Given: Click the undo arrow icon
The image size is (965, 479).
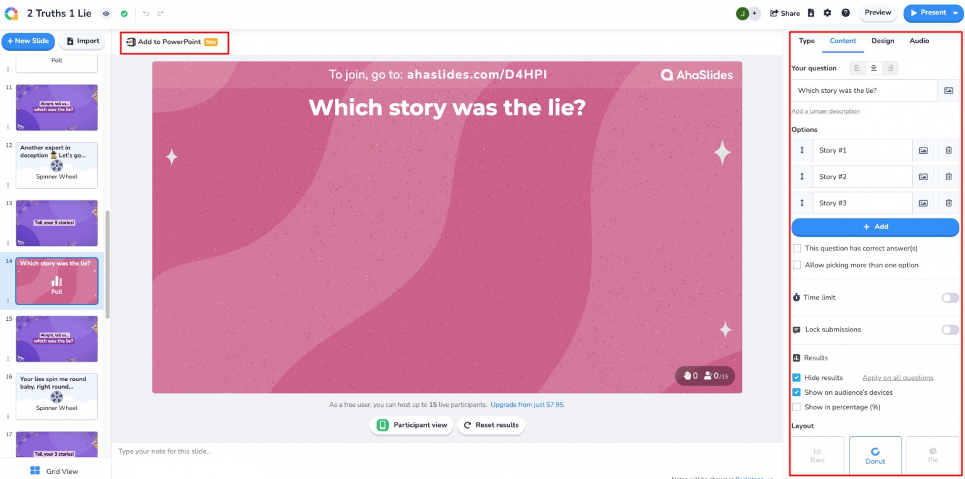Looking at the screenshot, I should [x=146, y=13].
